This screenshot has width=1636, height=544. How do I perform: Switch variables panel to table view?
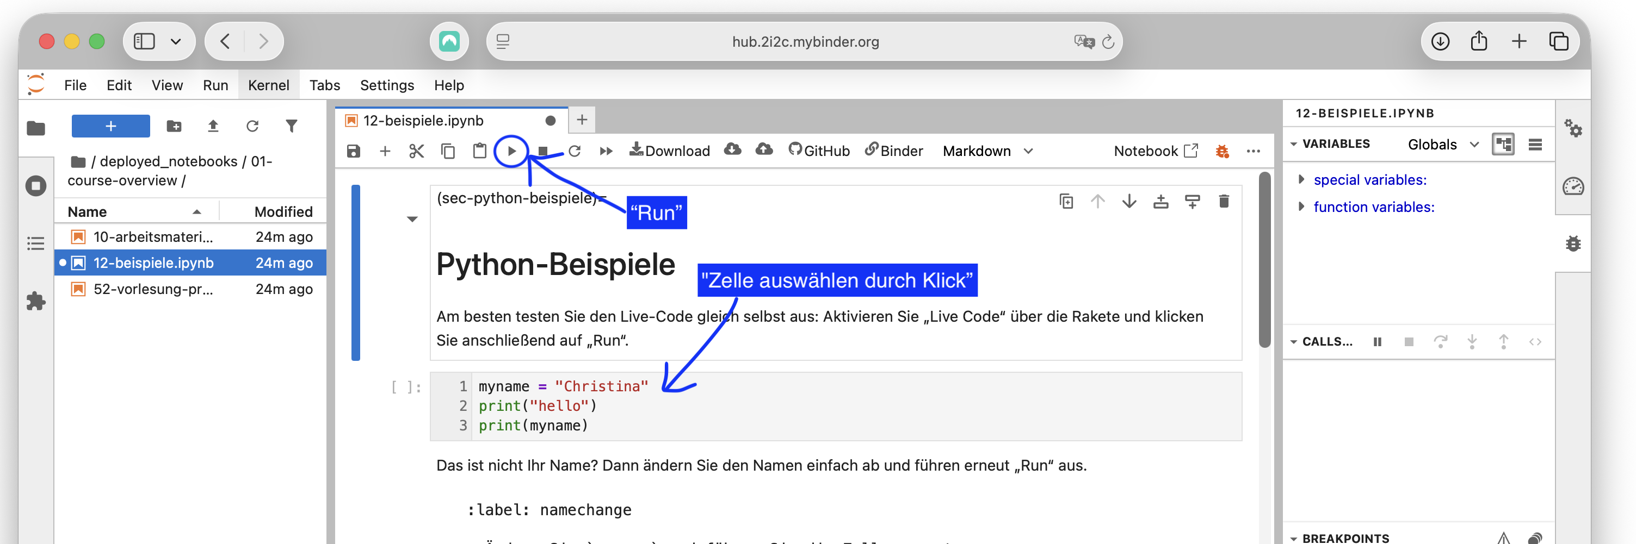click(x=1535, y=145)
